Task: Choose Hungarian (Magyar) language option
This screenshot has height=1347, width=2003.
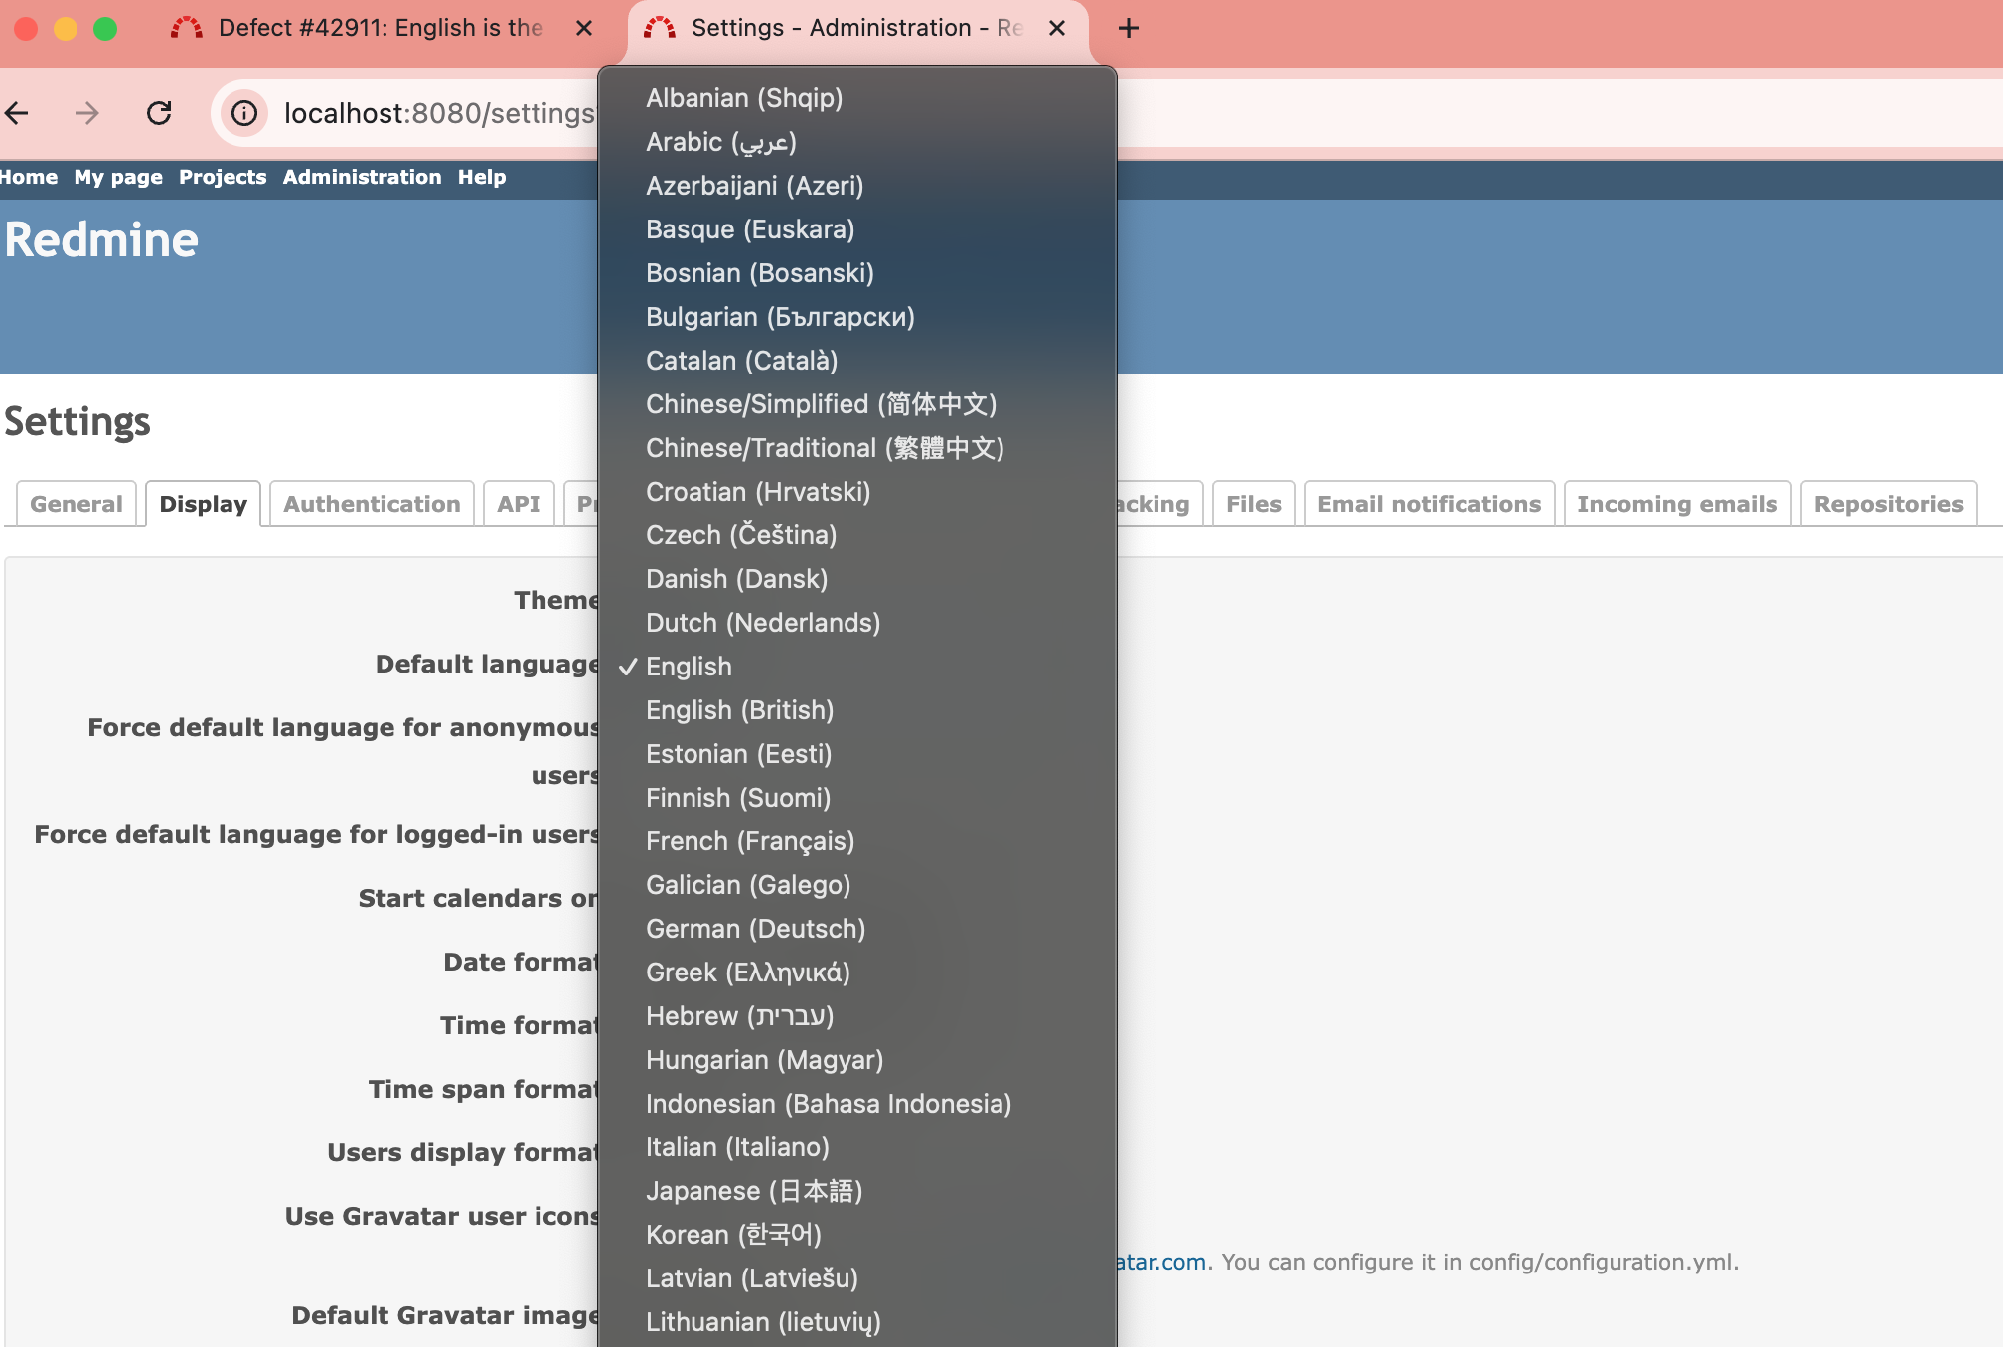Action: 857,1060
